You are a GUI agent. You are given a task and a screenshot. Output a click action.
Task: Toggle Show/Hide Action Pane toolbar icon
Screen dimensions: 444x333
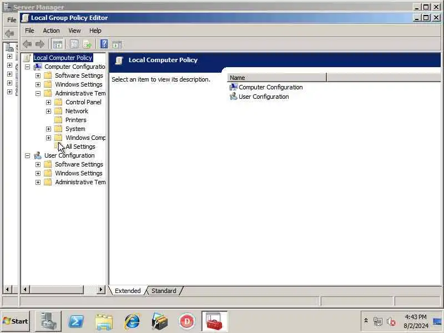point(117,44)
